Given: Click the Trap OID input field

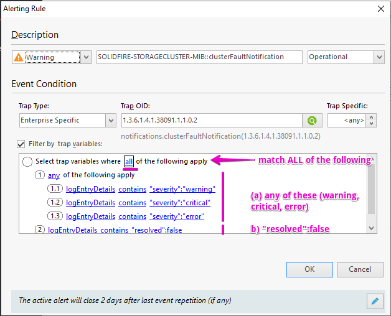Looking at the screenshot, I should [212, 121].
